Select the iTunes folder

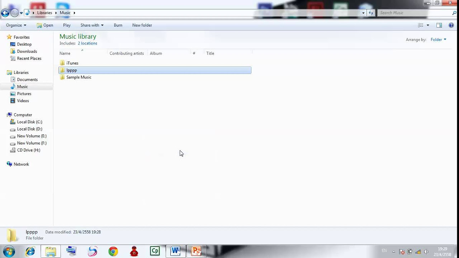[72, 63]
